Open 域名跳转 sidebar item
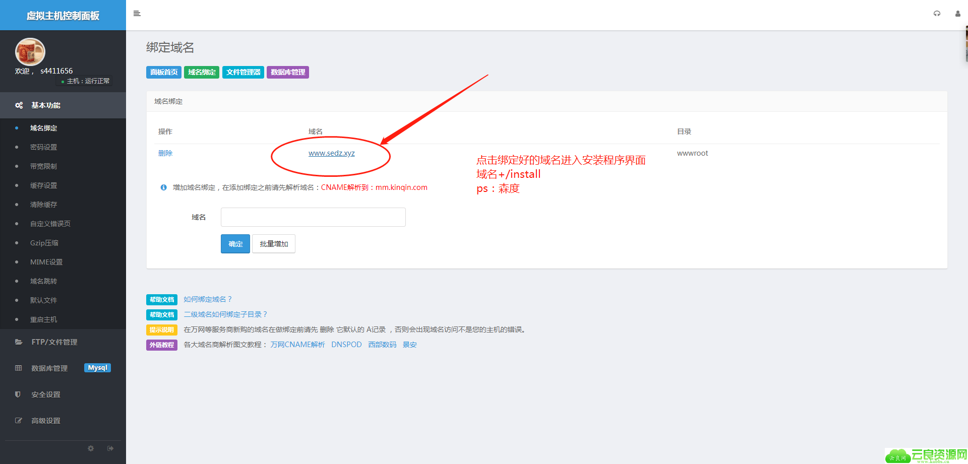The width and height of the screenshot is (968, 464). (x=43, y=281)
